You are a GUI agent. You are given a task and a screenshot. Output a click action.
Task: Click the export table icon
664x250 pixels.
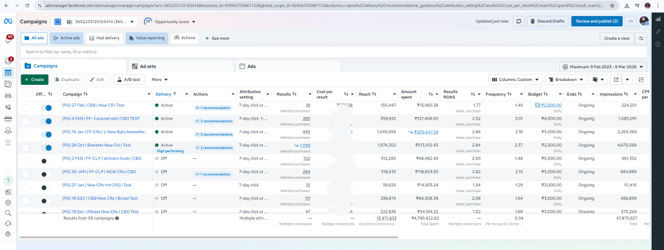(616, 80)
